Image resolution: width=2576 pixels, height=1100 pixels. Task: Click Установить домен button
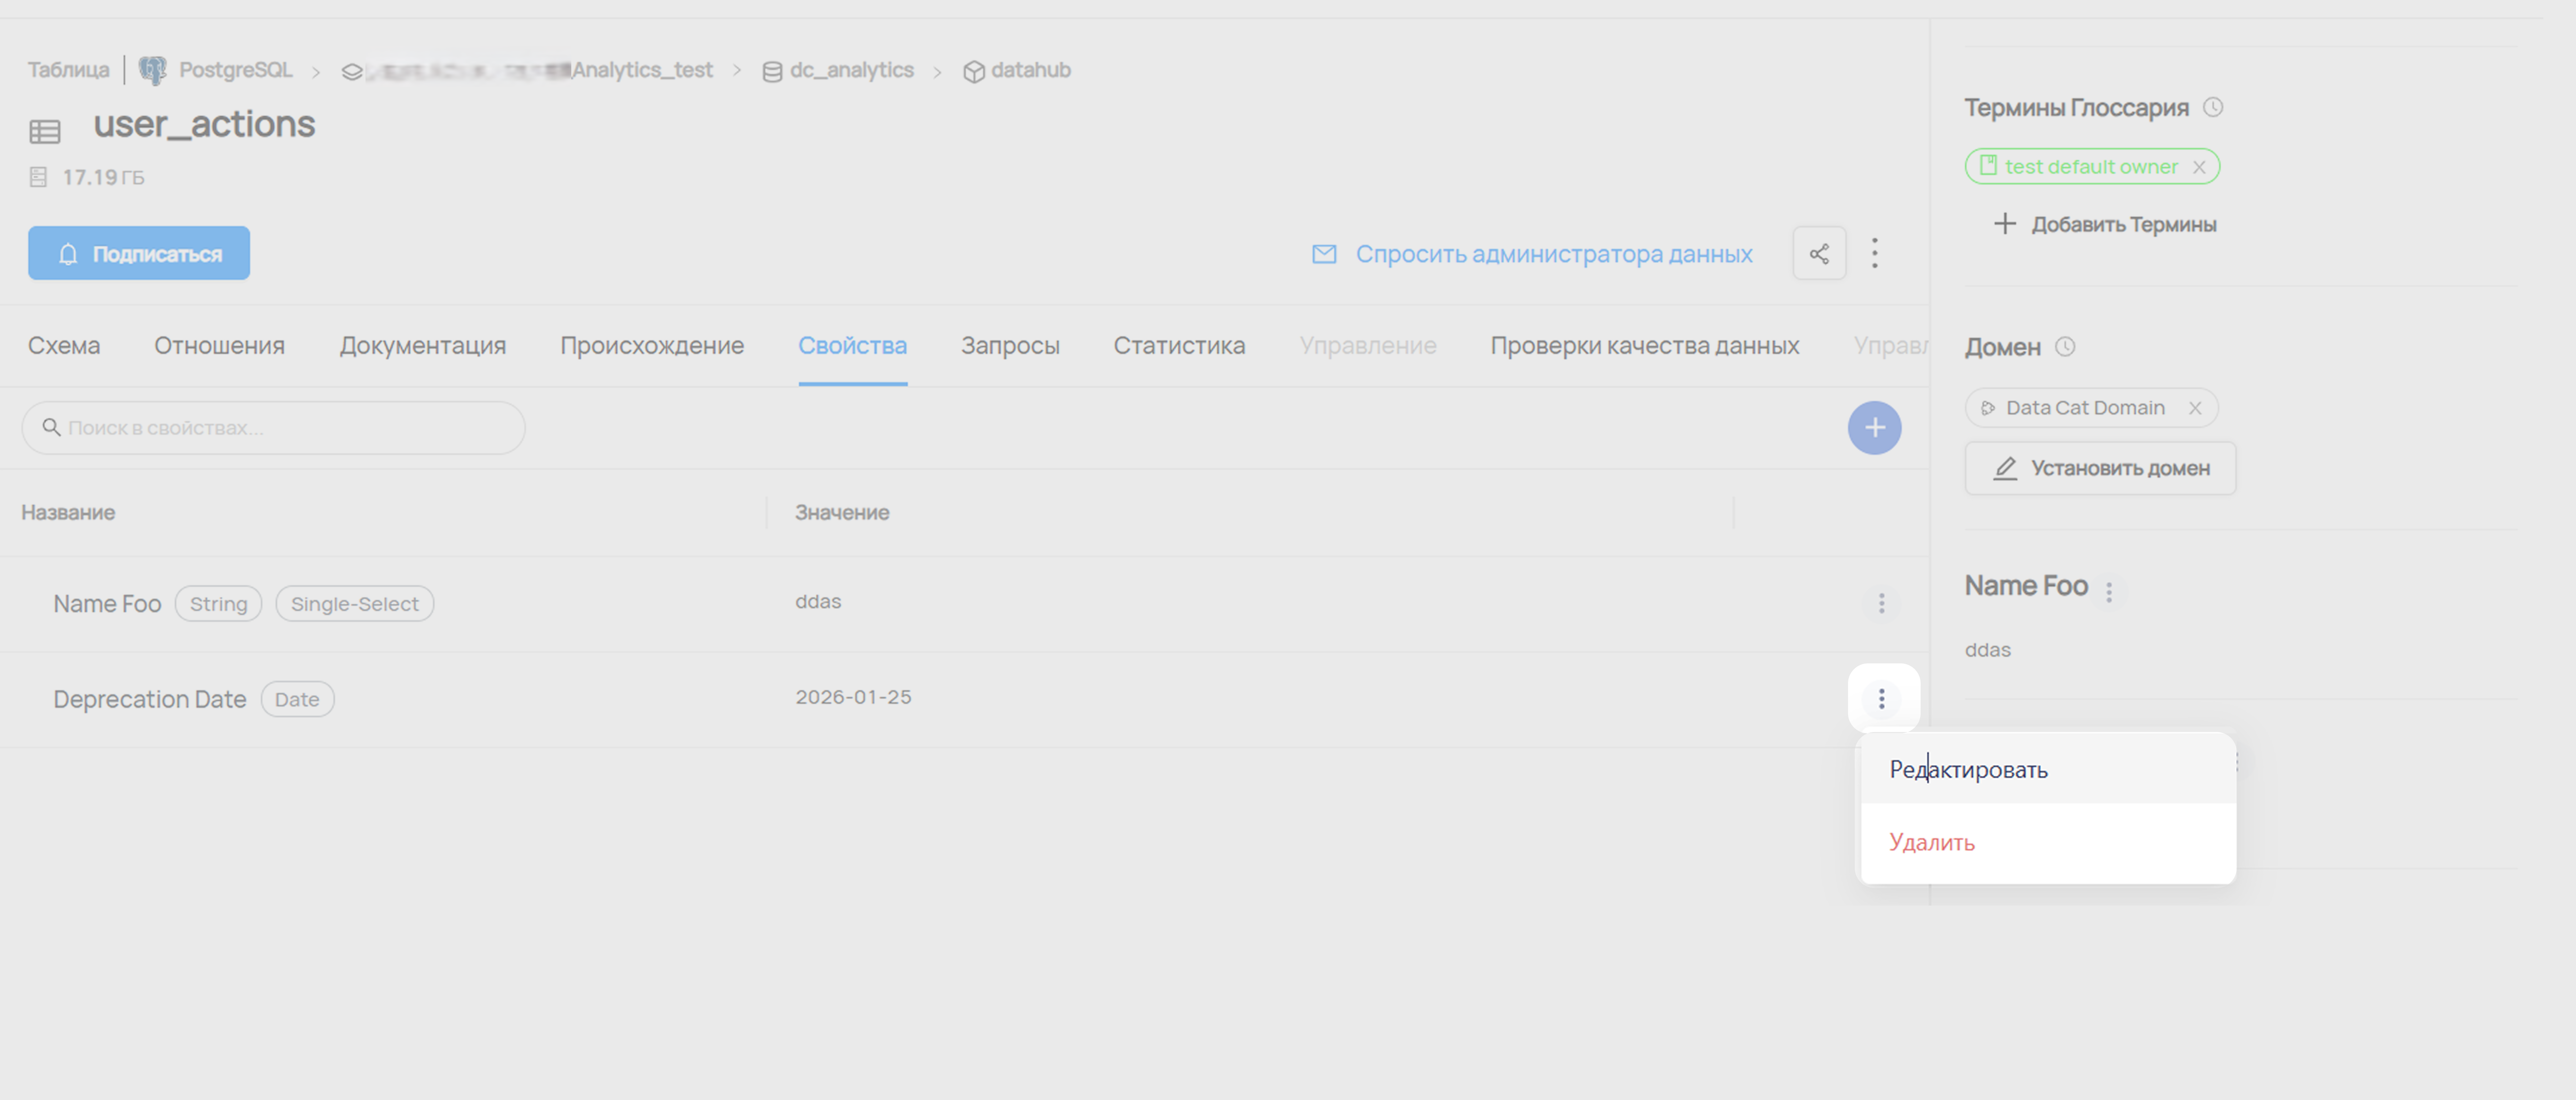tap(2100, 468)
